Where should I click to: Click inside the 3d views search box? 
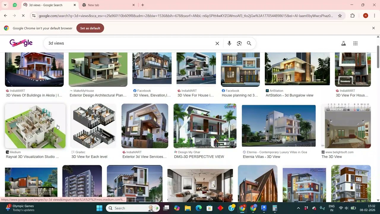131,43
